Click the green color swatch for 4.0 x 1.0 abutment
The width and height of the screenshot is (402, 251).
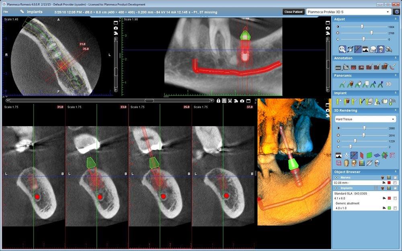[x=389, y=208]
